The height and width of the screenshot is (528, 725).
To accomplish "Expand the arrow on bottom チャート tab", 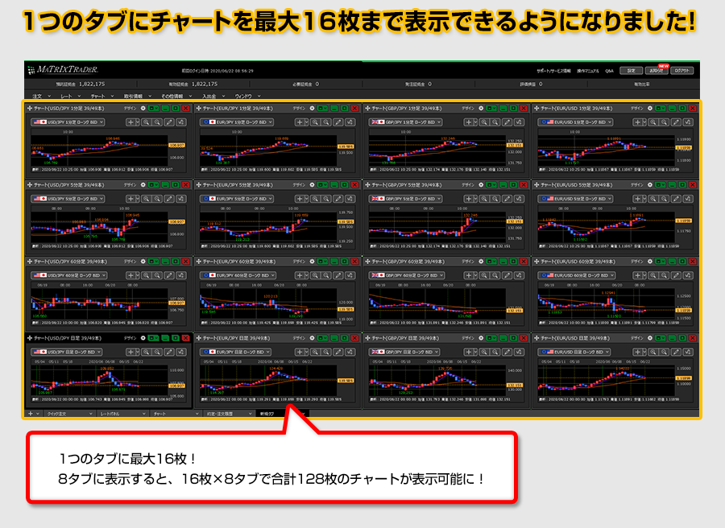I will pos(197,414).
